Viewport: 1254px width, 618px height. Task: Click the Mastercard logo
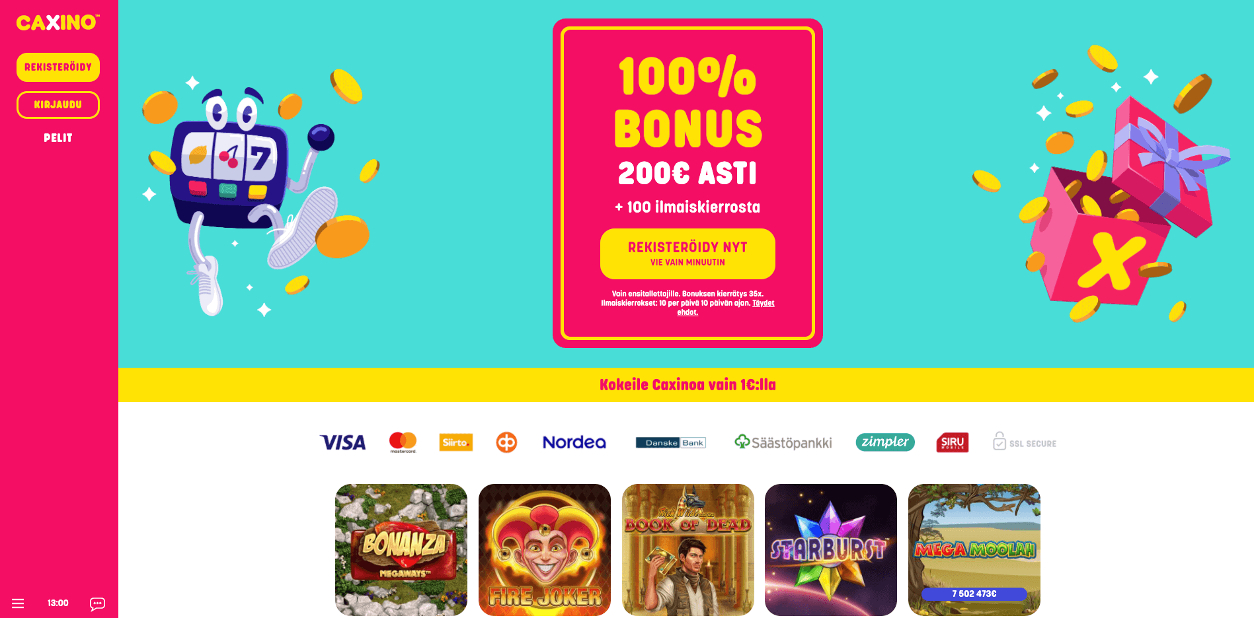tap(403, 442)
